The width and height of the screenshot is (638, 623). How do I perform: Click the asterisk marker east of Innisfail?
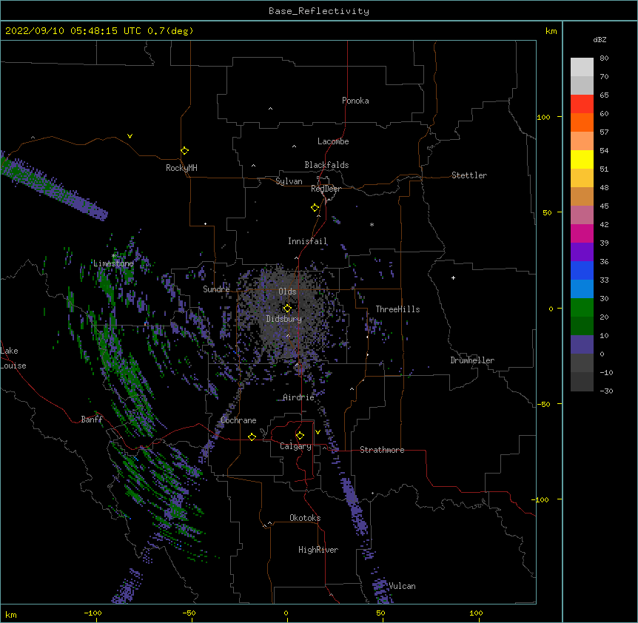[x=372, y=224]
